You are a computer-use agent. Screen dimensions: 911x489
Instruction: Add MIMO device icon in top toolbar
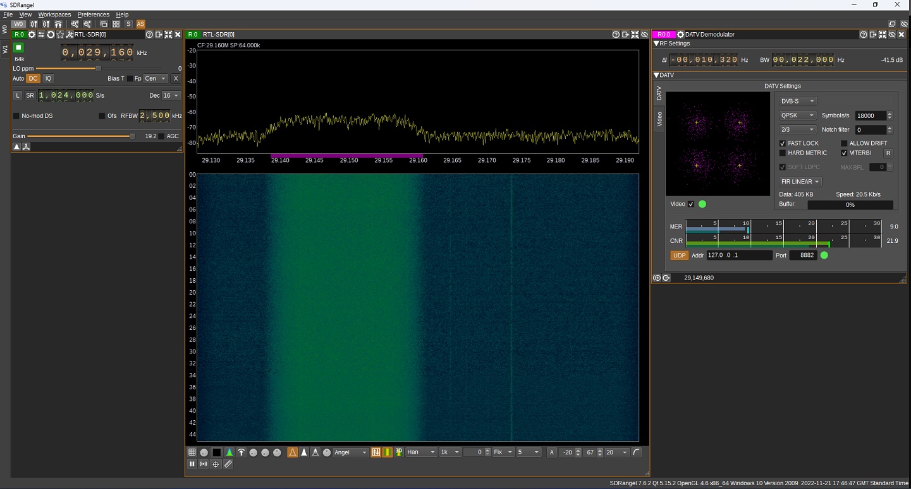58,24
